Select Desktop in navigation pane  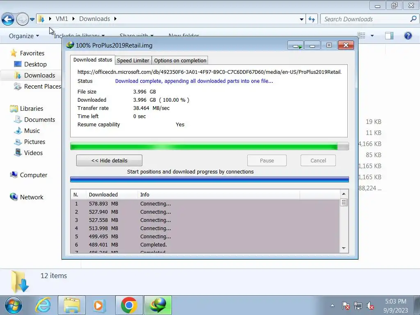(35, 64)
